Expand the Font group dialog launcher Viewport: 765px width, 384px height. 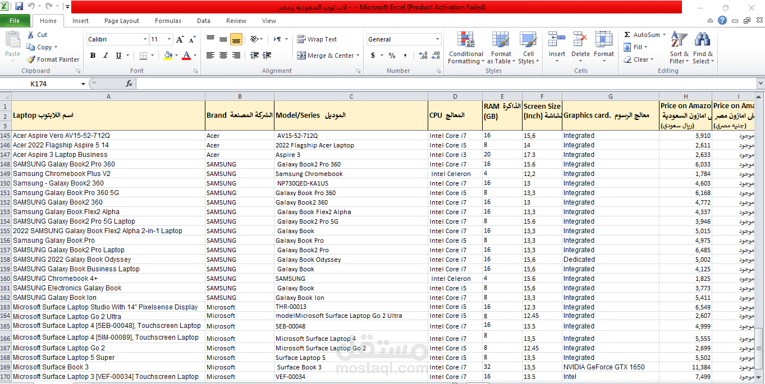coord(195,71)
